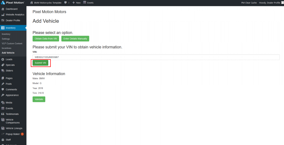Screen dimensions: 284x145
Task: Click the Specials tag icon
Action: 3,65
